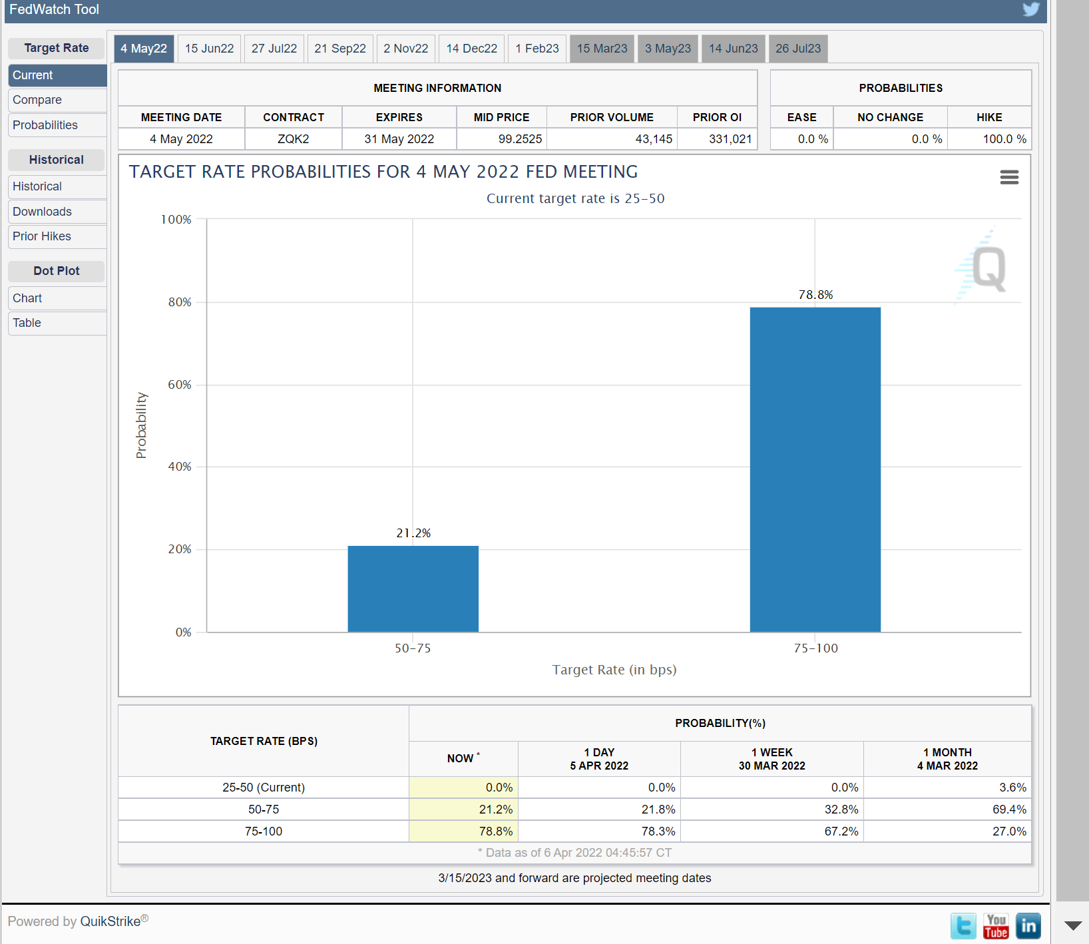Open the chart hamburger context menu
This screenshot has width=1089, height=944.
tap(1009, 177)
